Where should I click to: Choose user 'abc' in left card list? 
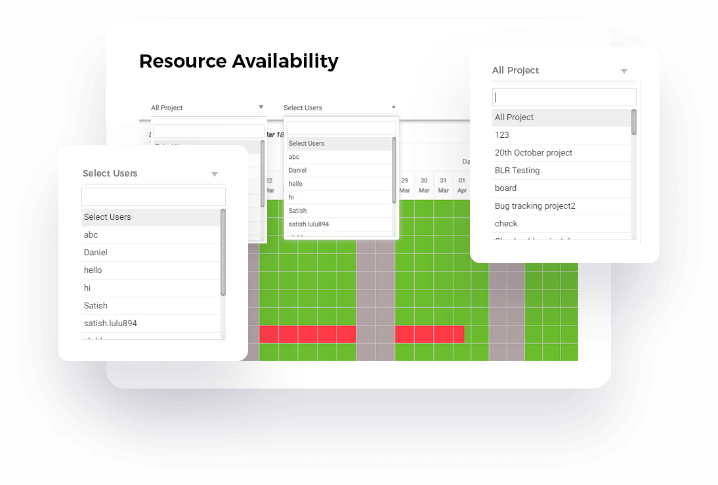(151, 235)
